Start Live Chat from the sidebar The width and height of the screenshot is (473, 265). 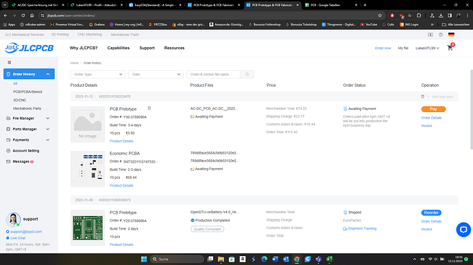coord(18,238)
